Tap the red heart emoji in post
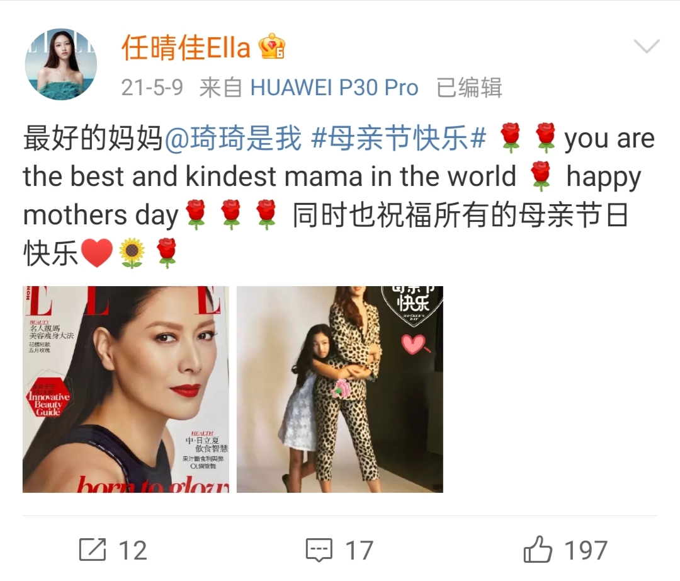 pyautogui.click(x=97, y=253)
